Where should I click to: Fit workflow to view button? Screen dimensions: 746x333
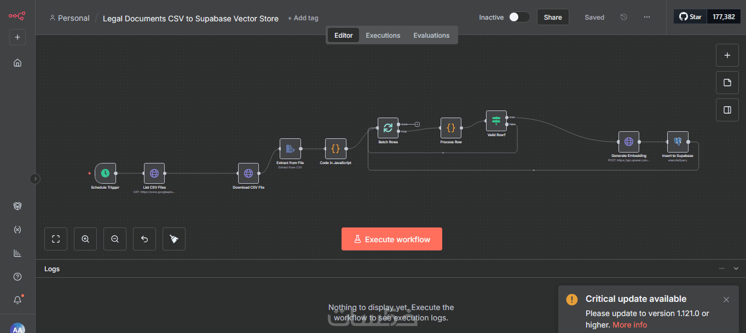click(x=56, y=239)
